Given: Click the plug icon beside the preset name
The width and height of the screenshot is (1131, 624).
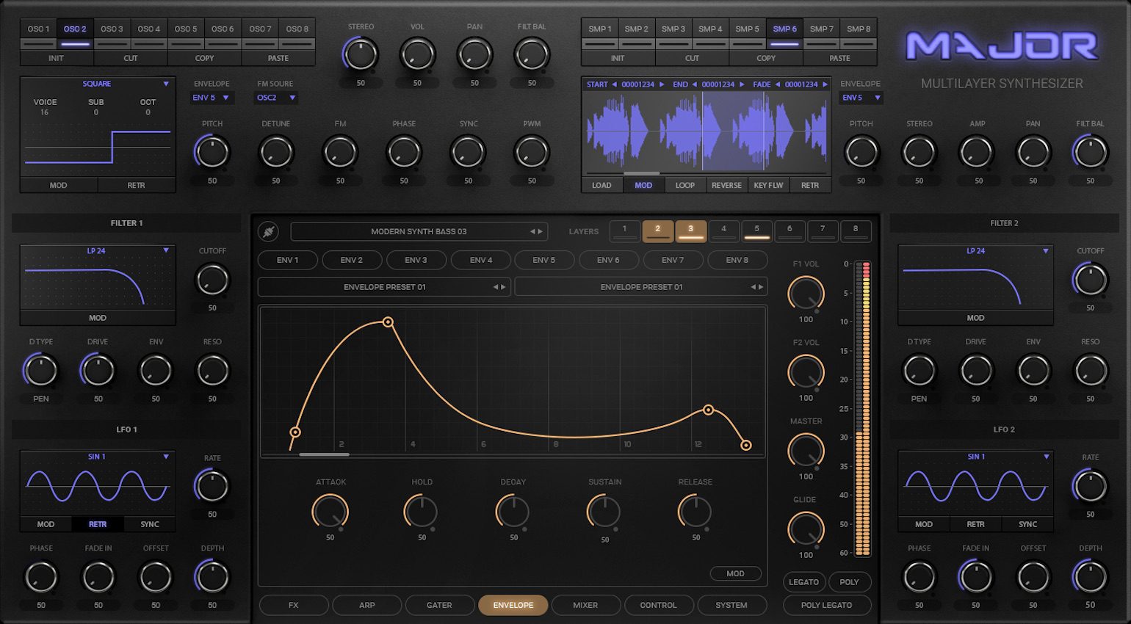Looking at the screenshot, I should pyautogui.click(x=268, y=232).
